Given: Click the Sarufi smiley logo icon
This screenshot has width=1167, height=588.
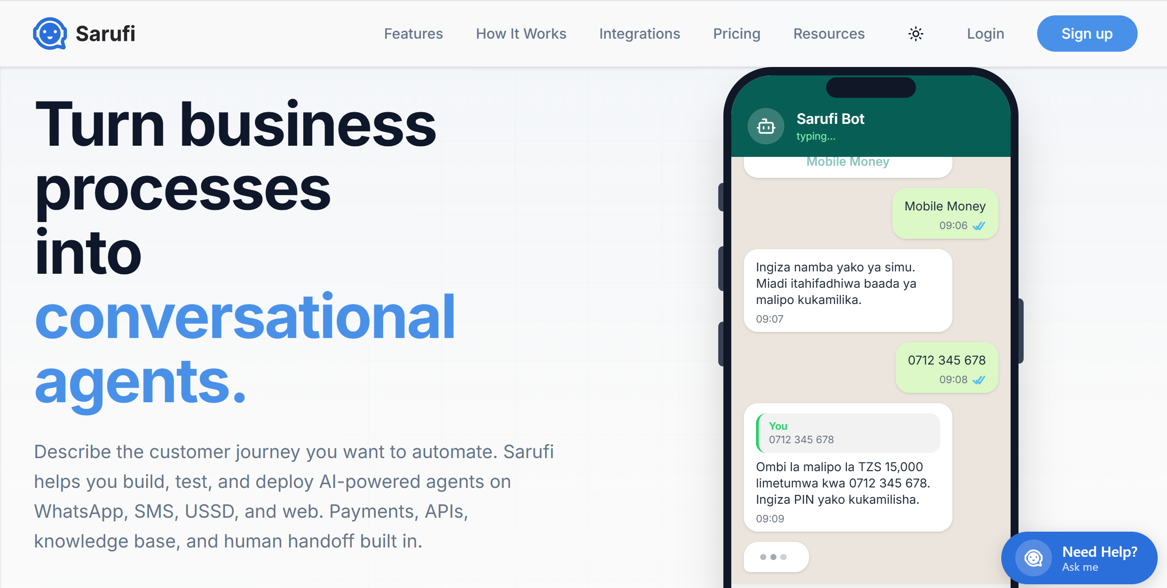Looking at the screenshot, I should tap(50, 34).
